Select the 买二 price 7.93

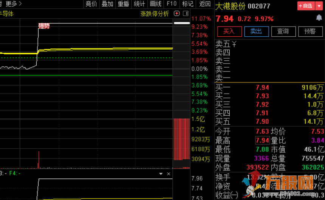[262, 96]
